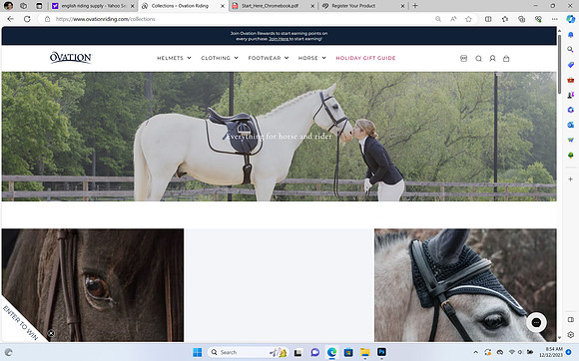Open the site search magnifier icon
This screenshot has height=361, width=579.
coord(478,58)
